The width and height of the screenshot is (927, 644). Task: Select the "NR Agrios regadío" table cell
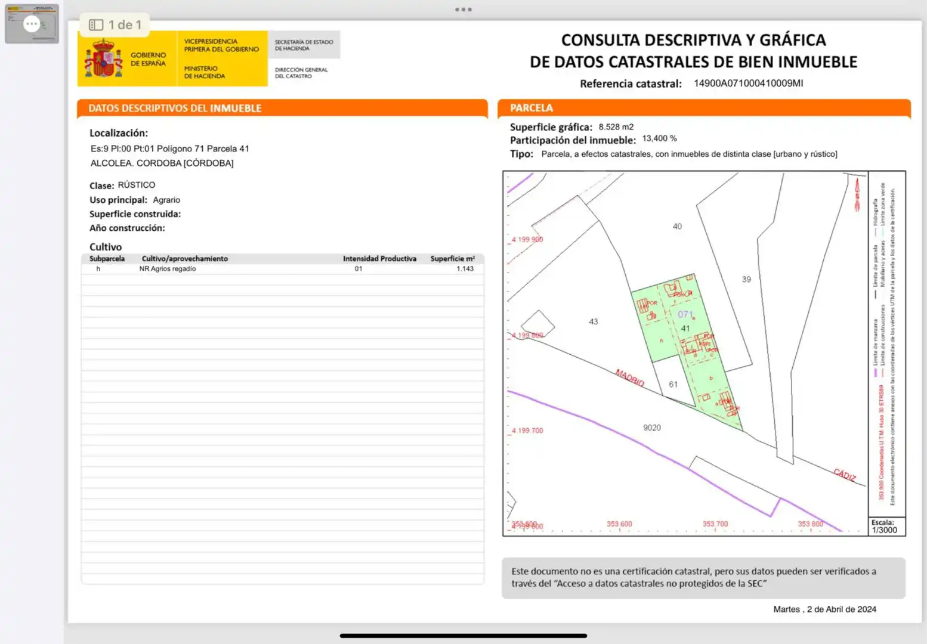[168, 269]
